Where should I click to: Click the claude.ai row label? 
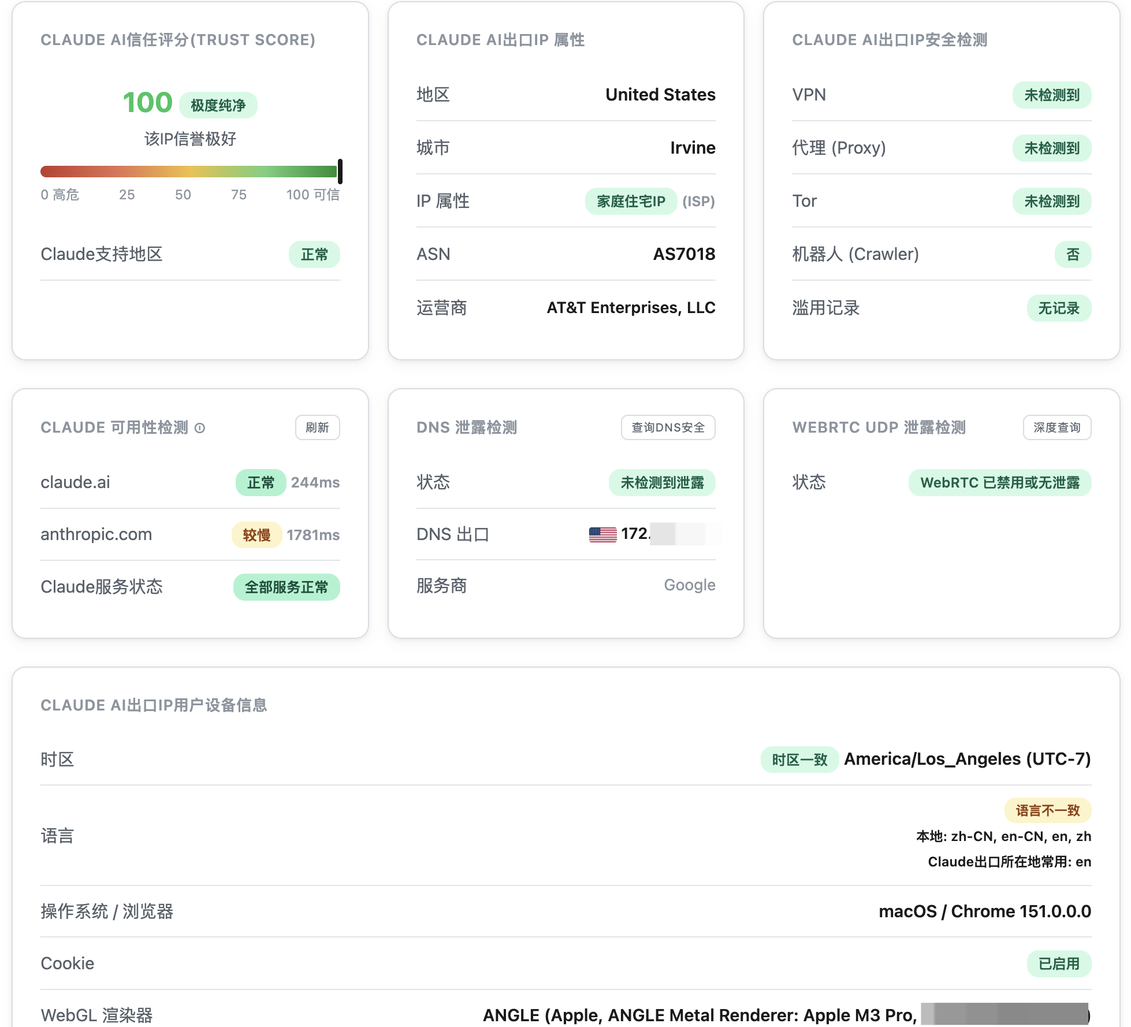click(75, 482)
